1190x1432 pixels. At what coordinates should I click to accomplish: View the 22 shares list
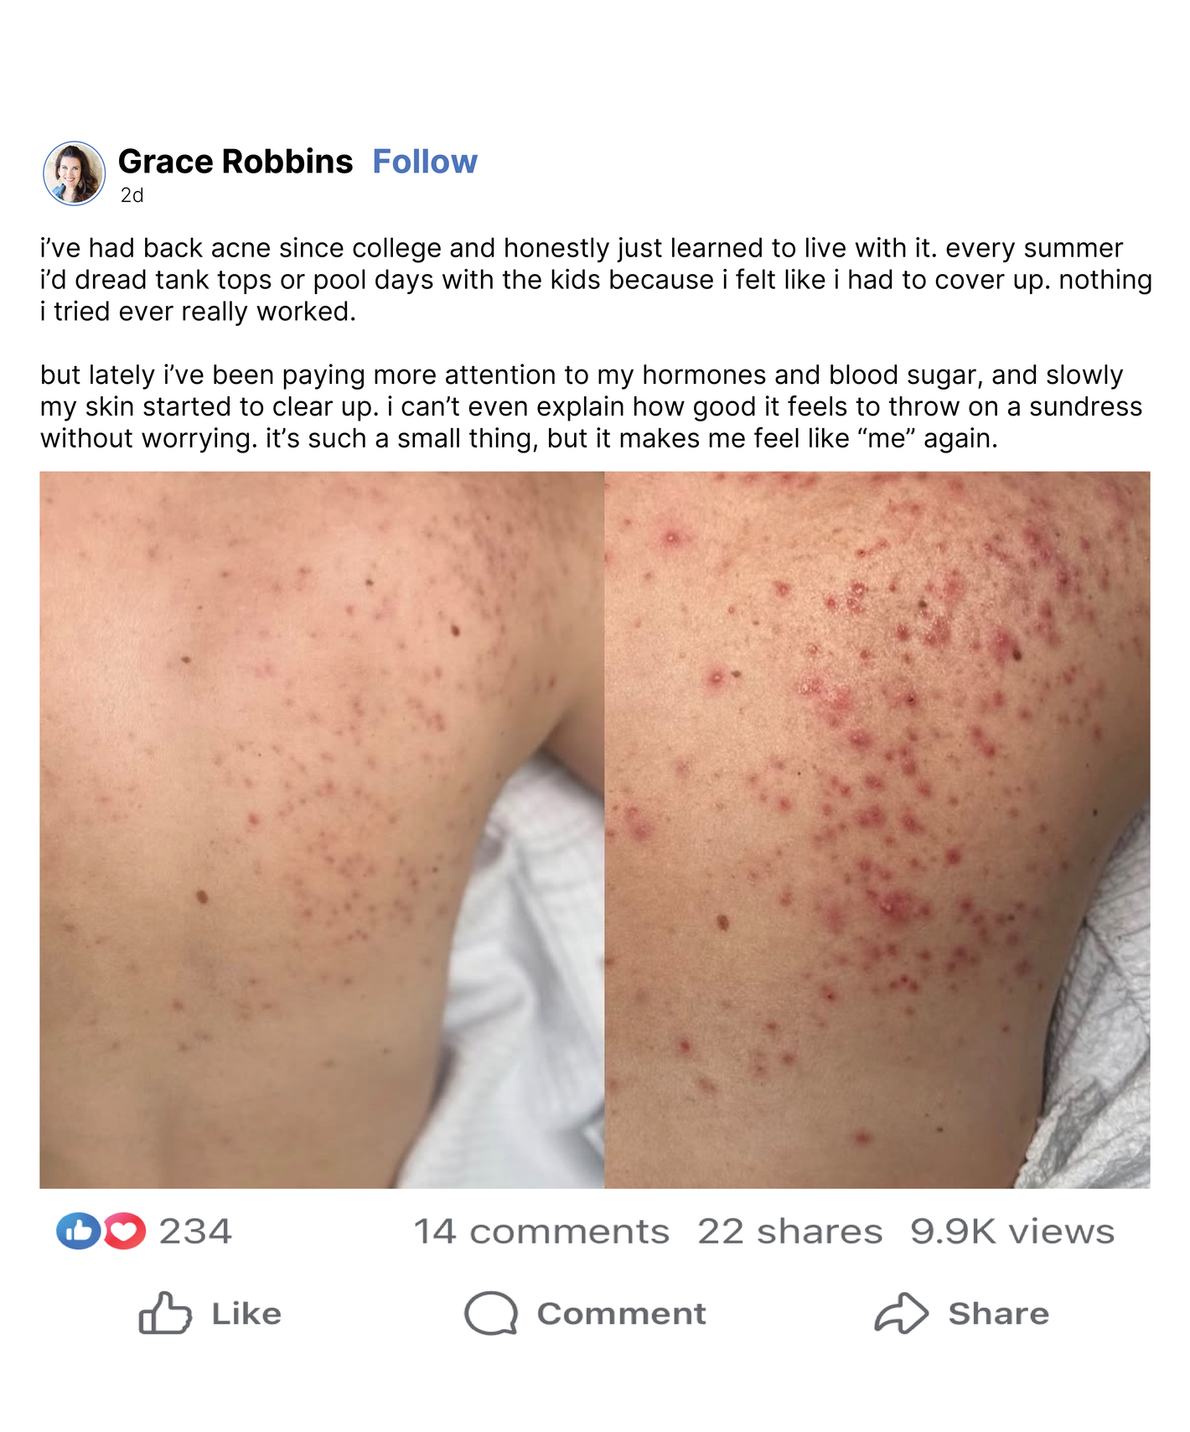click(790, 1232)
